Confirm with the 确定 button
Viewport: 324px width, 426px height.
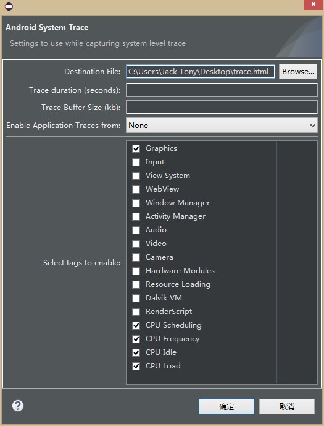click(226, 406)
